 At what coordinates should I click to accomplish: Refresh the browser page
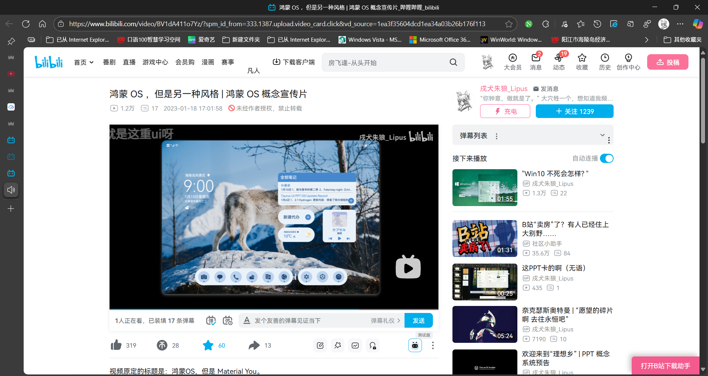[x=26, y=24]
